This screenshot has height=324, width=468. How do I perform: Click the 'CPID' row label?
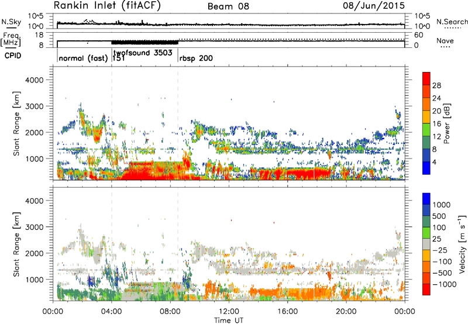(13, 56)
